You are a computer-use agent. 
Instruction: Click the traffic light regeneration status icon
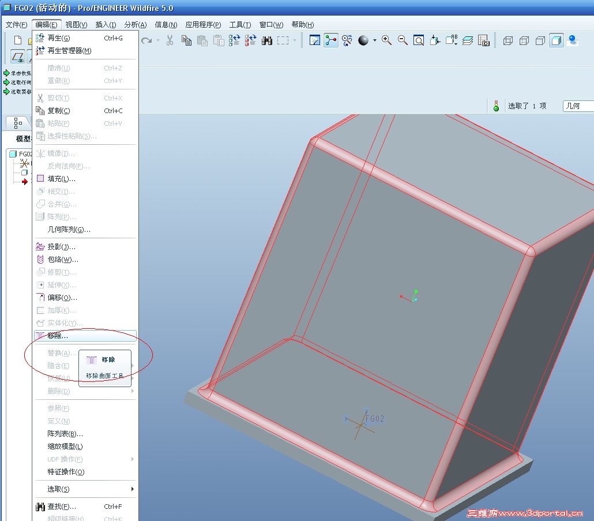(x=496, y=106)
